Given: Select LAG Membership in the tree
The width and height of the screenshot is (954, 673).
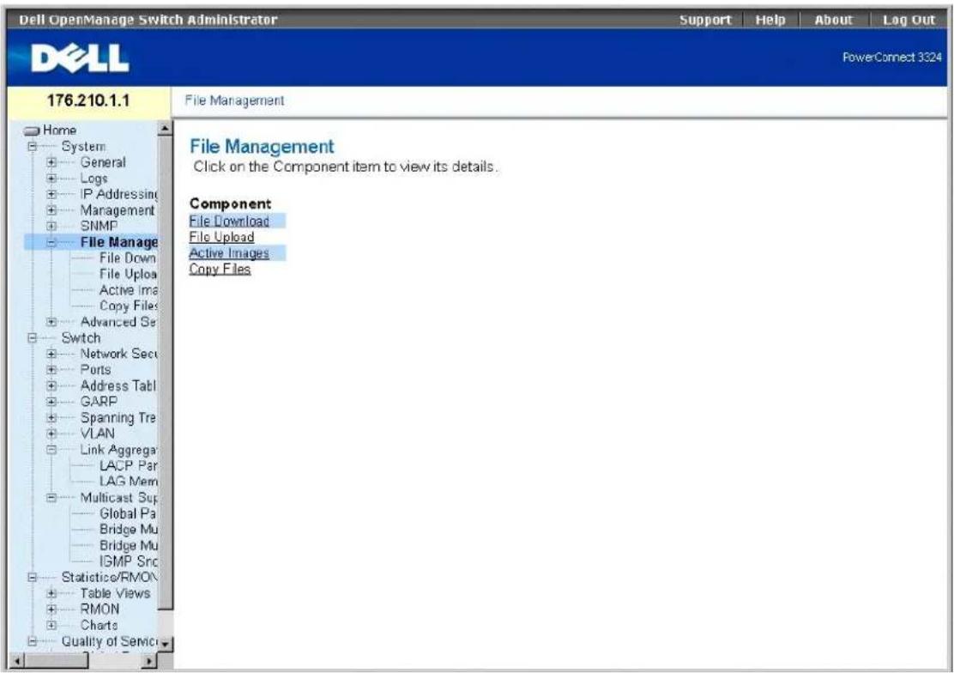Looking at the screenshot, I should click(128, 482).
